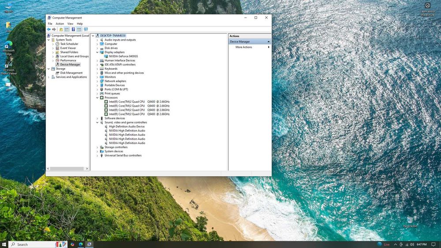The image size is (441, 248).
Task: Click the Forward arrow in the toolbar
Action: tap(54, 30)
